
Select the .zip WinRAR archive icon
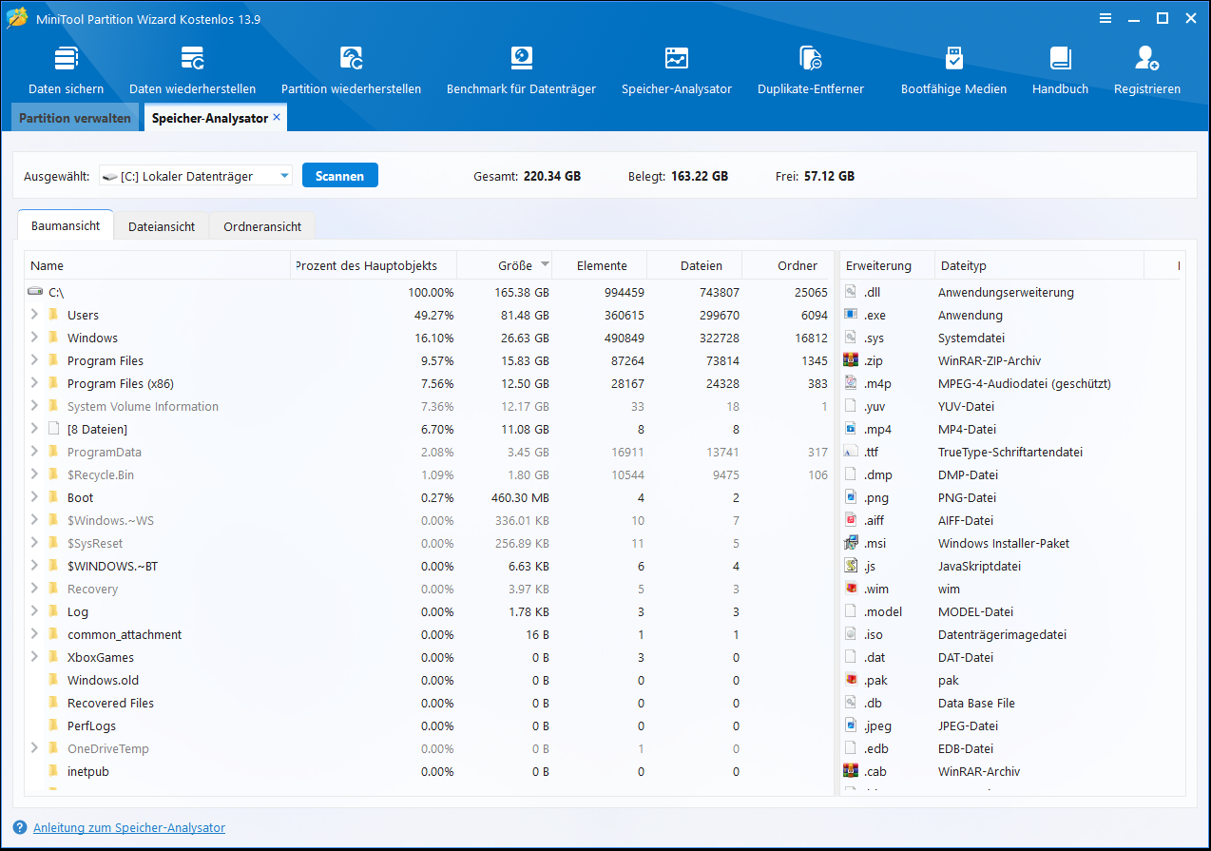point(851,360)
